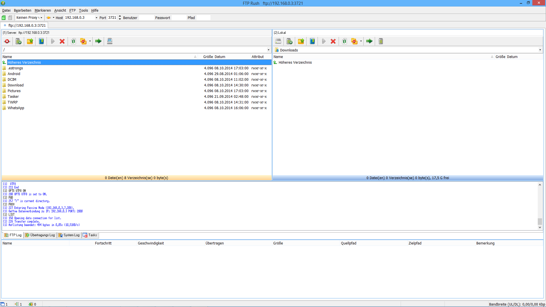Image resolution: width=546 pixels, height=307 pixels.
Task: Open the Markieren menu
Action: [x=43, y=11]
